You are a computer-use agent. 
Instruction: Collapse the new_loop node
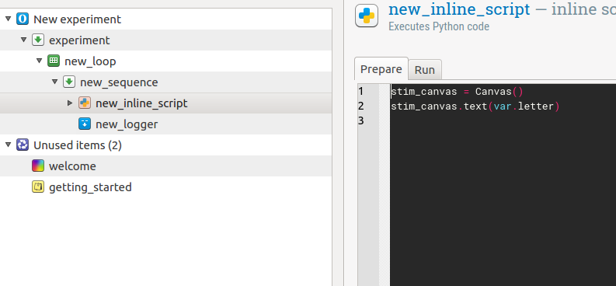coord(39,61)
